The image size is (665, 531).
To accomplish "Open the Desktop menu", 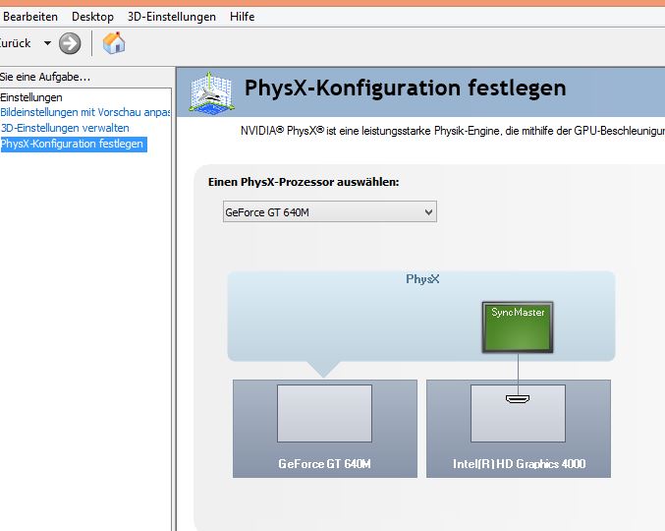I will [92, 17].
